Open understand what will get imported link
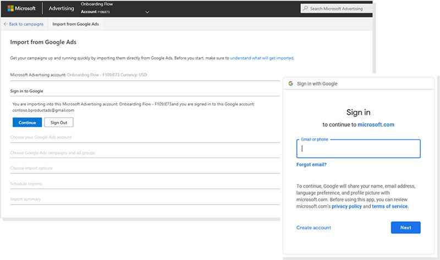 tap(262, 58)
